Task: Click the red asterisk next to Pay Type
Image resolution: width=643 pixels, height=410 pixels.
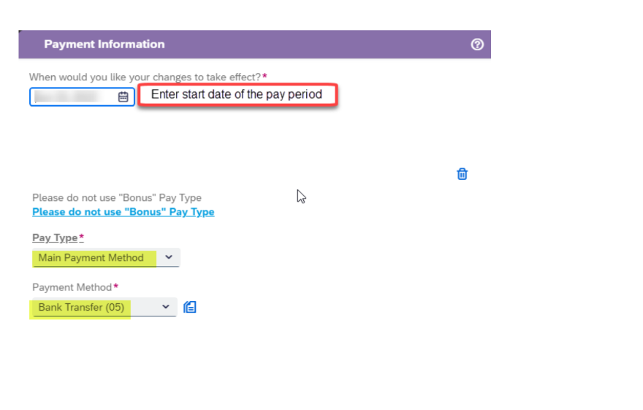Action: point(81,238)
